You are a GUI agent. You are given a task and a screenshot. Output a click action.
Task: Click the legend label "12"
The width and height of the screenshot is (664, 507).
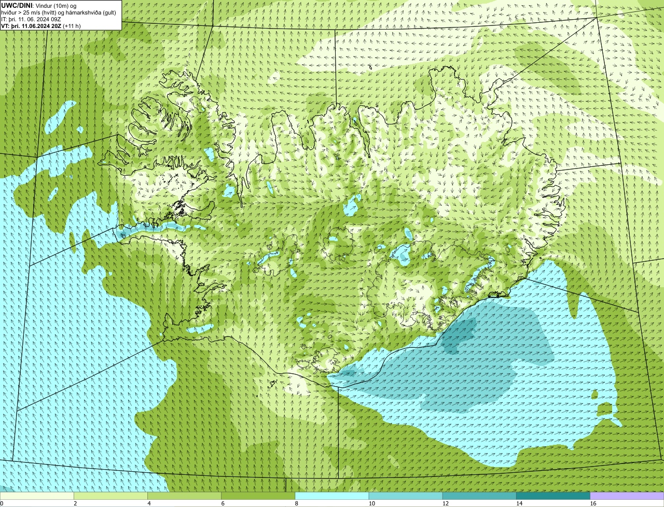tap(445, 503)
